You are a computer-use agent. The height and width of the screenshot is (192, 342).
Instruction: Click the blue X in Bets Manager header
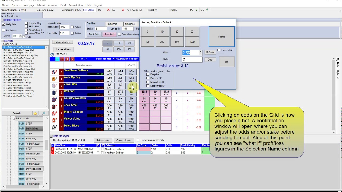(52, 145)
